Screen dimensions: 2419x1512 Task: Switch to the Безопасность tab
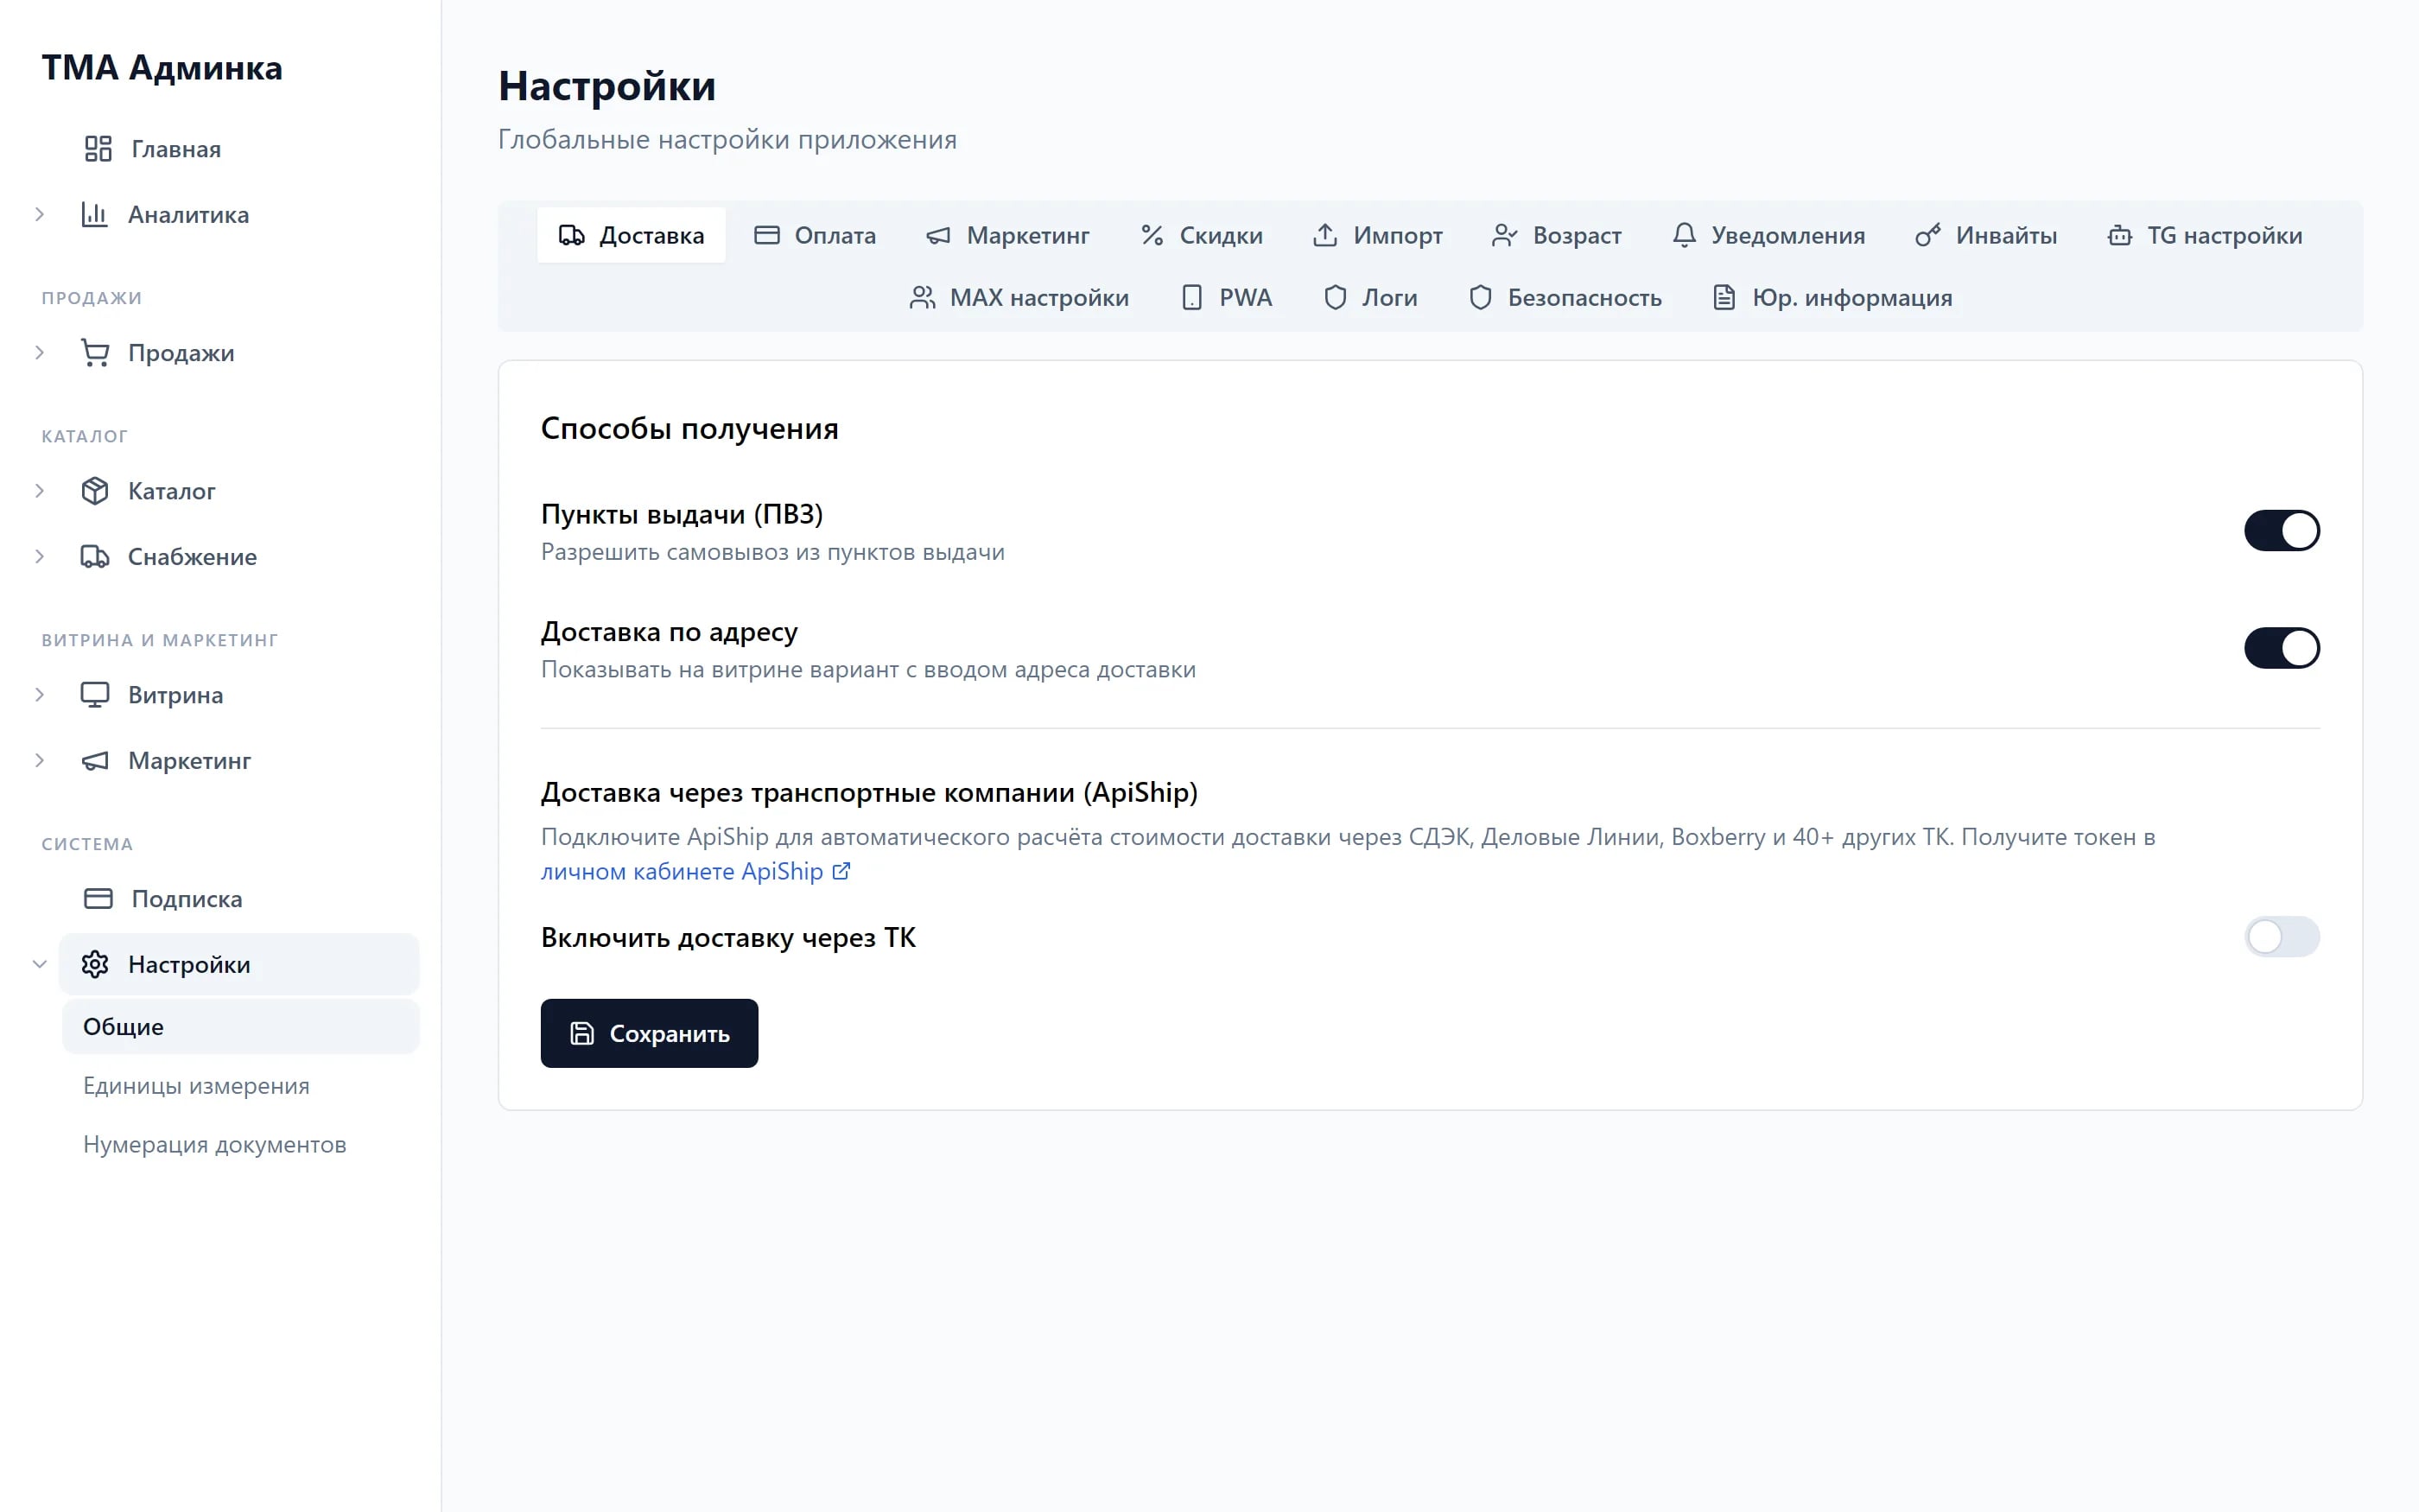pyautogui.click(x=1565, y=298)
